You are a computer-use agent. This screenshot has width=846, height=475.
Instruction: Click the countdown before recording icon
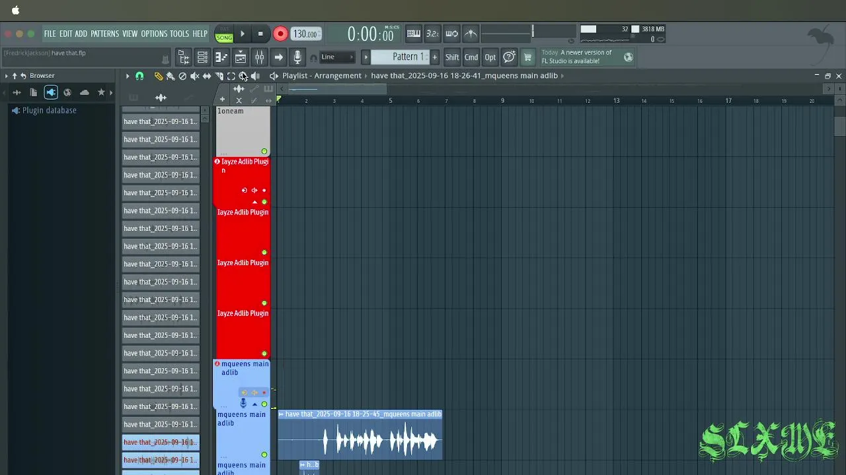pos(432,34)
